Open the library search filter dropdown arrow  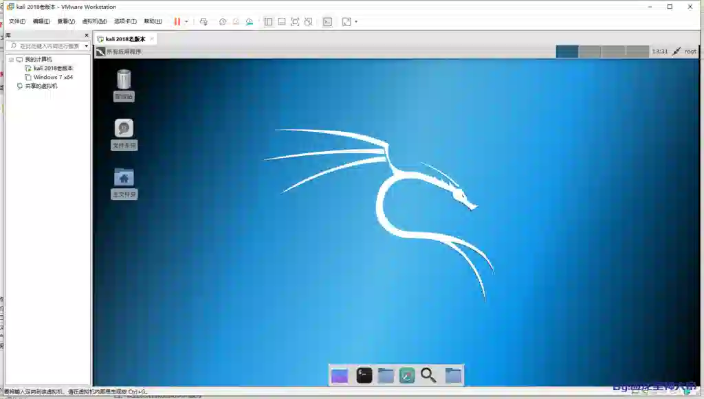(x=86, y=46)
